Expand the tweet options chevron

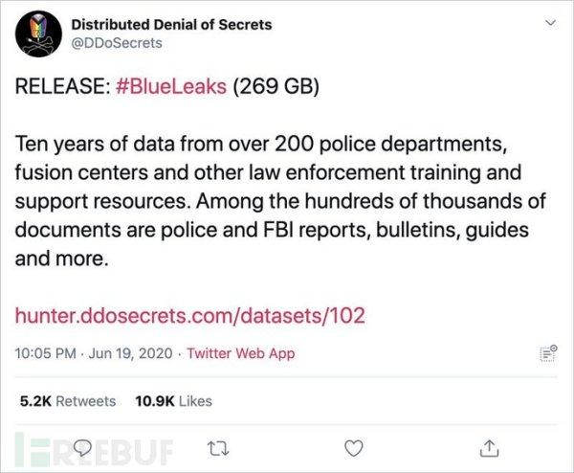pos(551,23)
